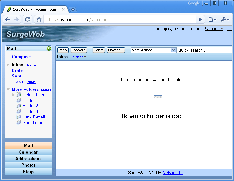
Task: Click the Quick search input field
Action: [205, 50]
